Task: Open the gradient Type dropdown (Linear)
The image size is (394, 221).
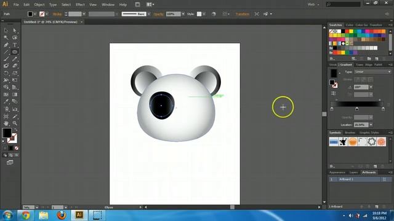Action: (372, 72)
